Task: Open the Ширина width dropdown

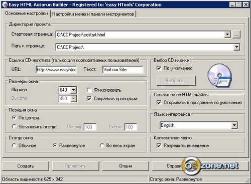Action: point(74,90)
